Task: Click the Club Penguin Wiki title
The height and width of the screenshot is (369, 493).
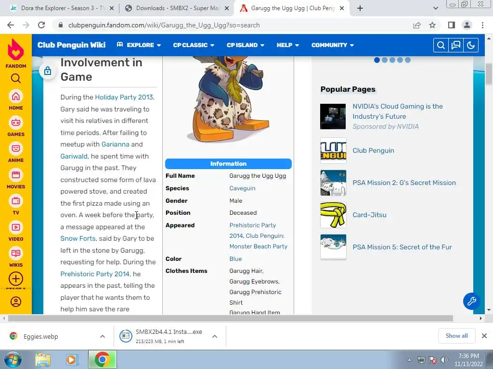Action: coord(71,45)
